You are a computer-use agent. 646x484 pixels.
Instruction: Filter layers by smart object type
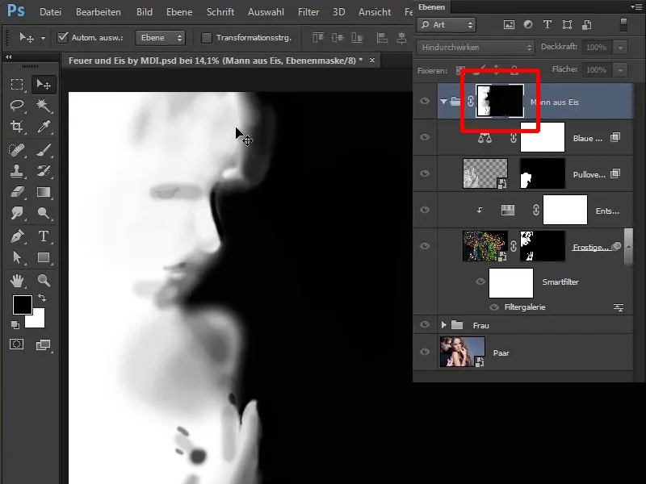(587, 25)
